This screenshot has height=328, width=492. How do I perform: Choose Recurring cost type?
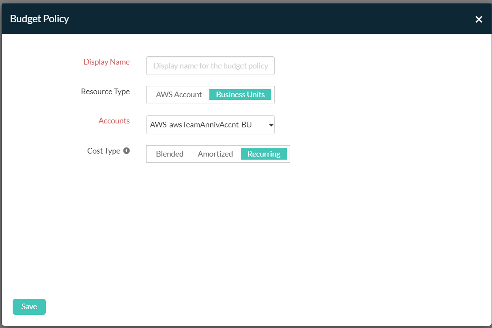pyautogui.click(x=263, y=154)
